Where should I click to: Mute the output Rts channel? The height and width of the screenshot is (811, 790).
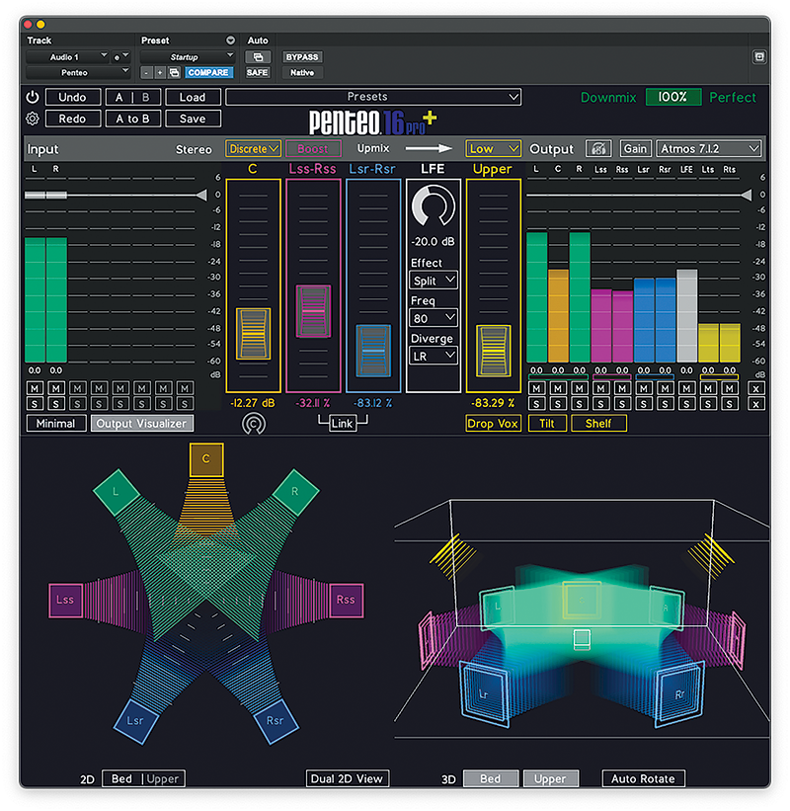(730, 388)
